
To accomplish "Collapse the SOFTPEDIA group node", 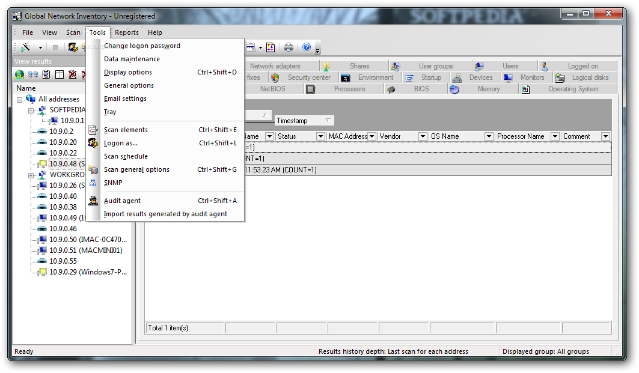I will tap(31, 111).
